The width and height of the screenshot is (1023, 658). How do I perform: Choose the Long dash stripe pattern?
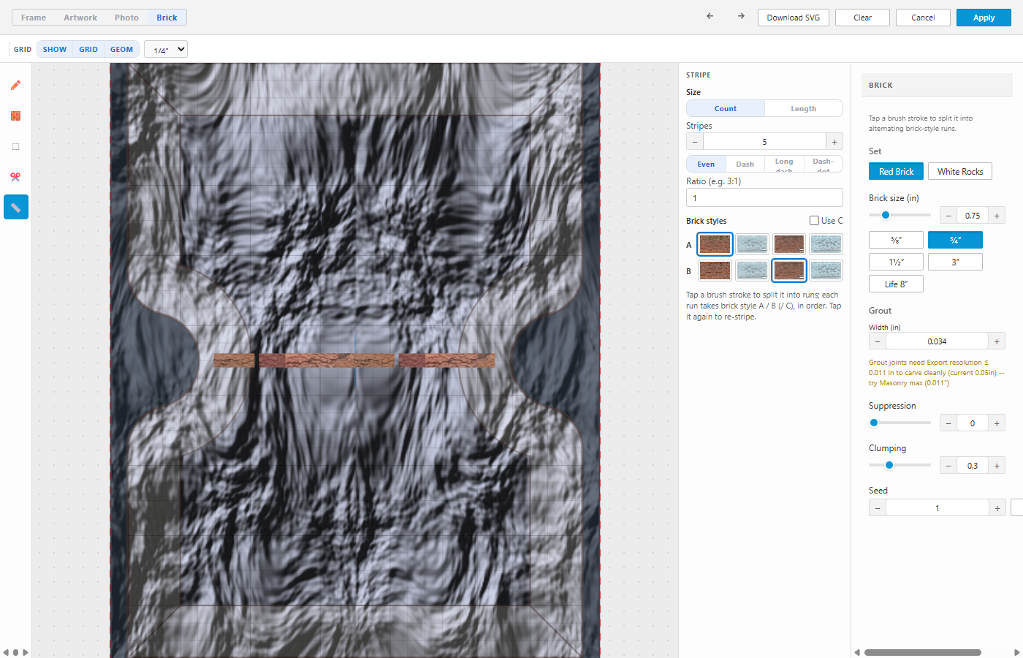[784, 164]
